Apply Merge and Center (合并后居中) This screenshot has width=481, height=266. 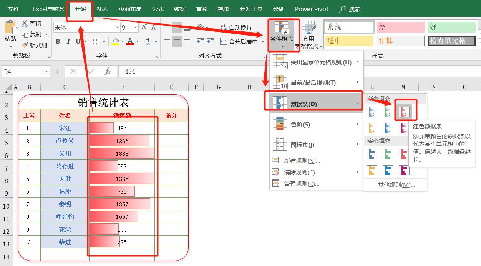coord(238,41)
